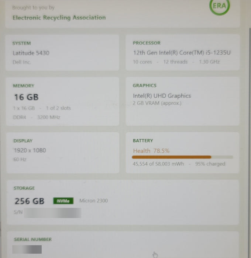
Task: Click the '12 threads' text
Action: tap(175, 62)
